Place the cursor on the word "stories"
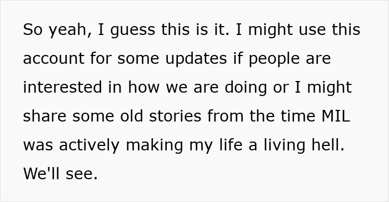389x202 pixels. (175, 116)
